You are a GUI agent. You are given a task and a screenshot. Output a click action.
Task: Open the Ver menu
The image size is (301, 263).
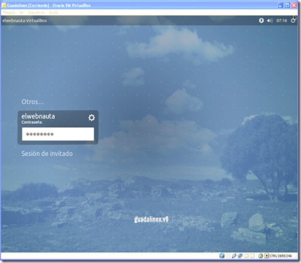click(21, 13)
